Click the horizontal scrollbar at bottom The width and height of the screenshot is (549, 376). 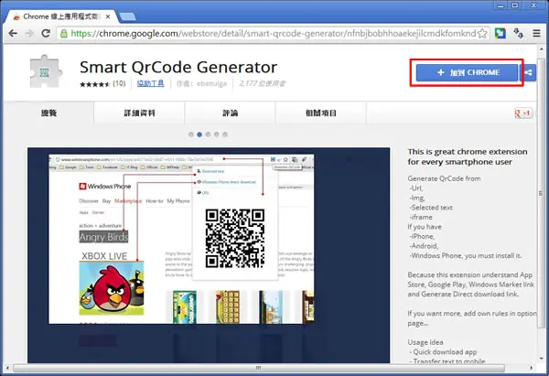click(x=259, y=368)
